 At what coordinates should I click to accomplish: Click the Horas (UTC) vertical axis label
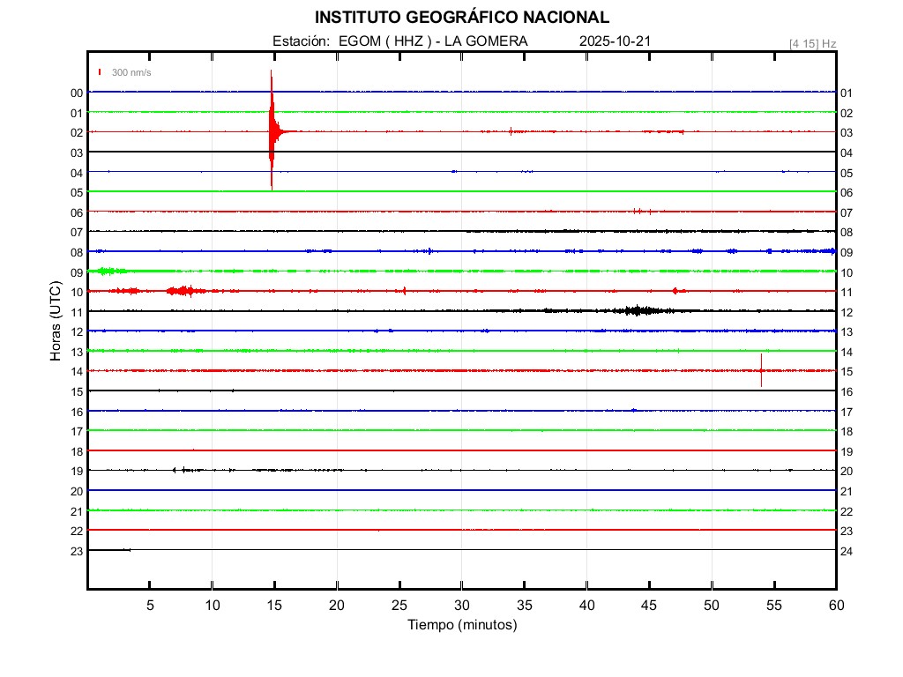pyautogui.click(x=56, y=322)
